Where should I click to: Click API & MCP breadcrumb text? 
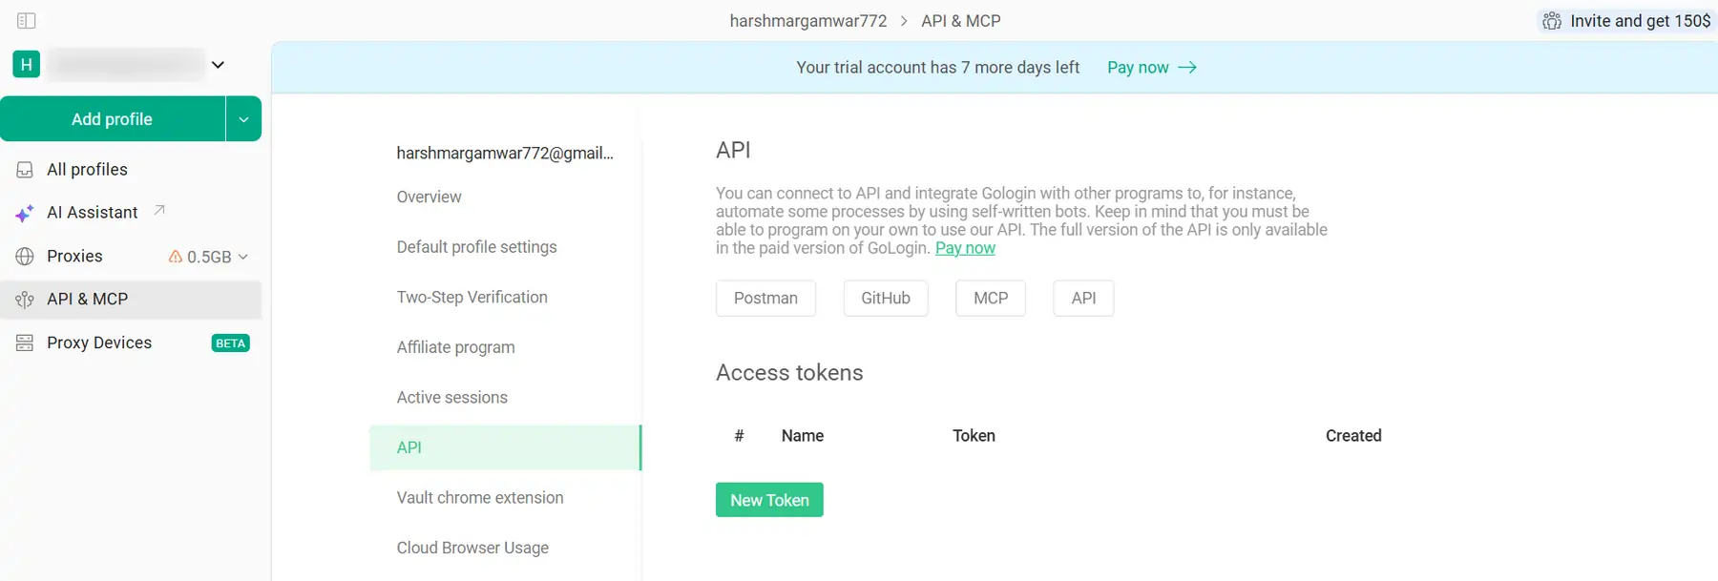click(x=961, y=21)
